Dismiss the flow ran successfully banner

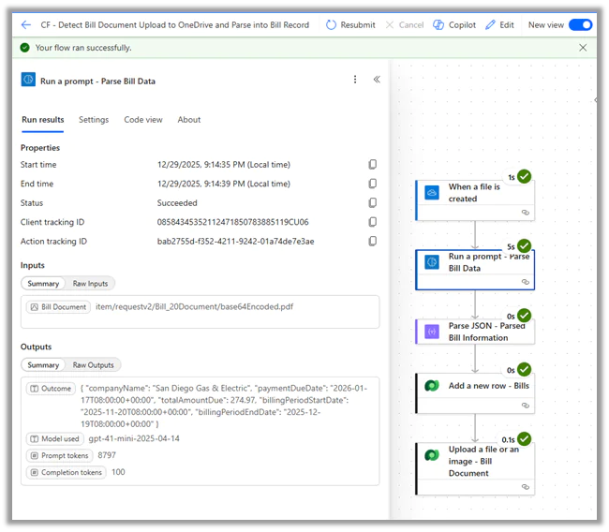pos(583,48)
